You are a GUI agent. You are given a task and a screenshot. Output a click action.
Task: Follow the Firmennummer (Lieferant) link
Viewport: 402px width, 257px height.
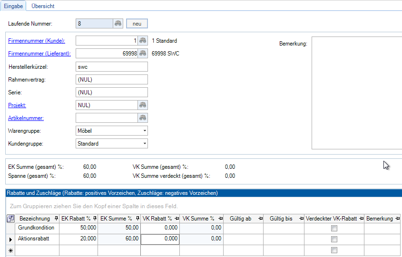pos(39,54)
